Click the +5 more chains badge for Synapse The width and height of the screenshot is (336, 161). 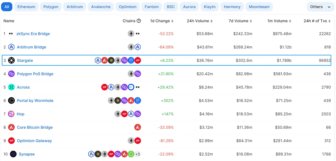tap(138, 154)
